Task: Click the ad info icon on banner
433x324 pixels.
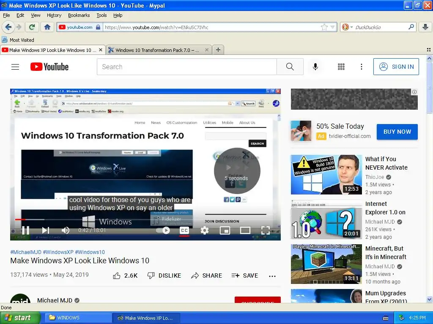Action: click(414, 92)
